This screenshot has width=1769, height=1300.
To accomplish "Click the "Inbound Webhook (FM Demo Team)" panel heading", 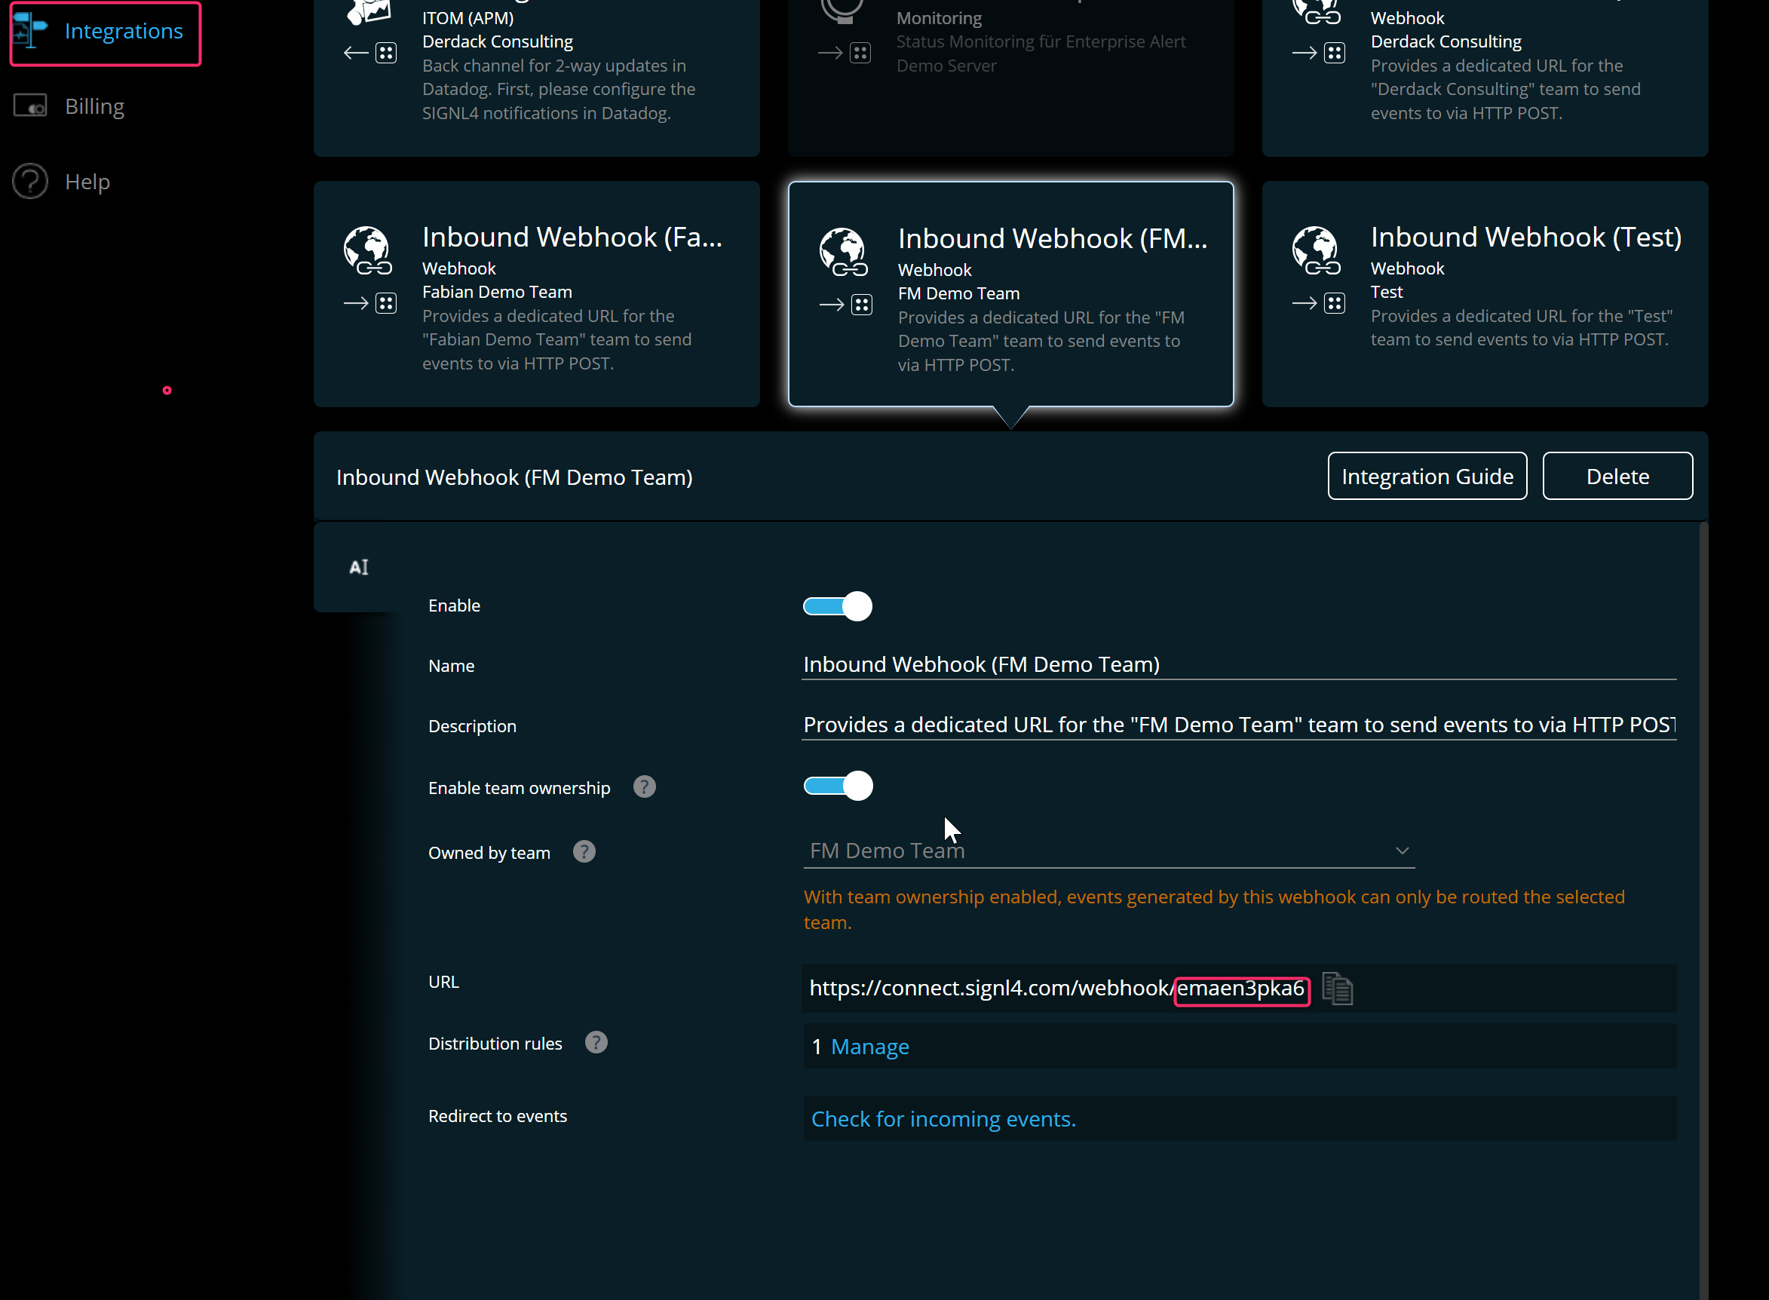I will [514, 477].
